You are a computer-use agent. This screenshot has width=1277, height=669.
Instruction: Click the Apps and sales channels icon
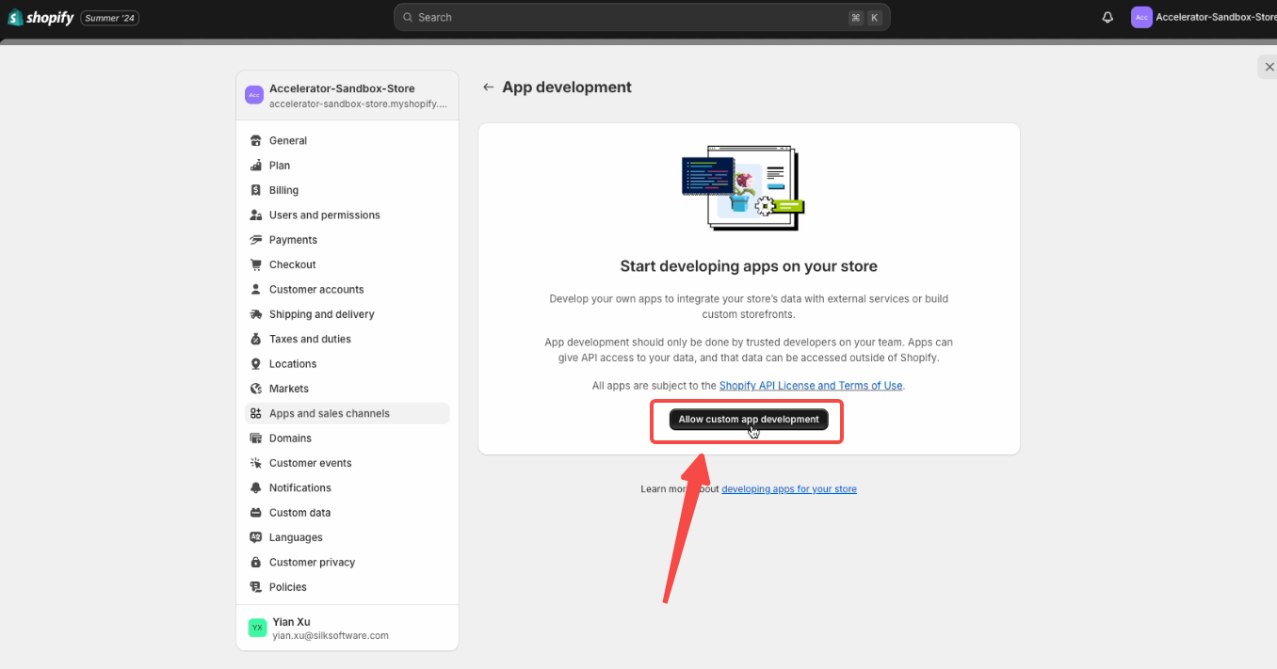pyautogui.click(x=255, y=414)
